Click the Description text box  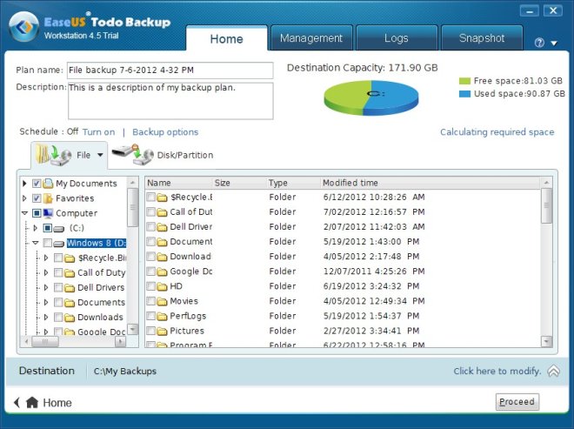pyautogui.click(x=170, y=101)
